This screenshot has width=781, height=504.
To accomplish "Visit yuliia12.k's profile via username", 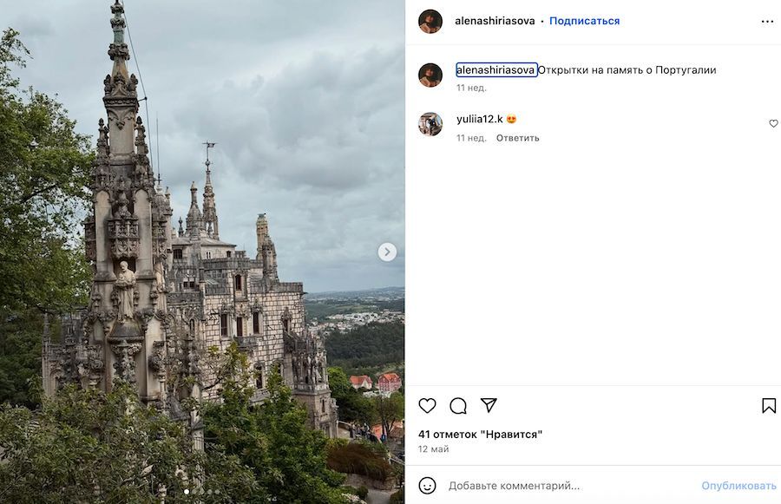I will 479,119.
